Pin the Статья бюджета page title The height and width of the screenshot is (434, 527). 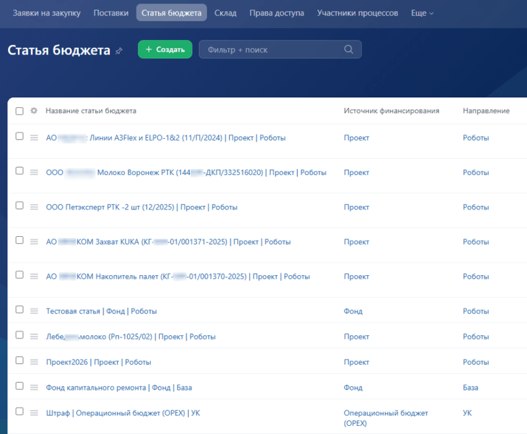[119, 51]
